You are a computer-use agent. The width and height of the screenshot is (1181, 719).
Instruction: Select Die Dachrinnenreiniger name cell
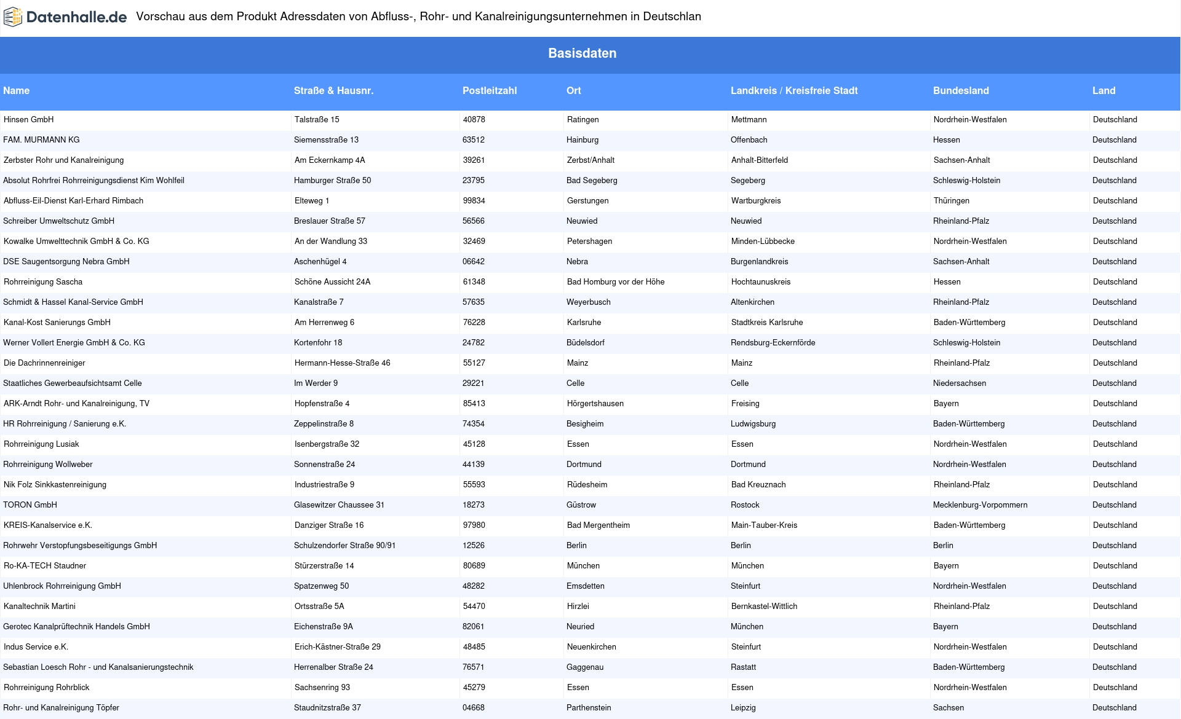(44, 363)
